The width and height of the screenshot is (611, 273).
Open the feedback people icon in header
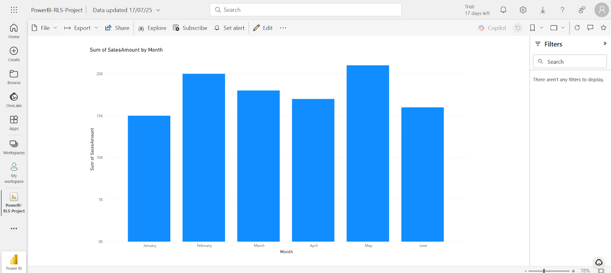pyautogui.click(x=582, y=10)
